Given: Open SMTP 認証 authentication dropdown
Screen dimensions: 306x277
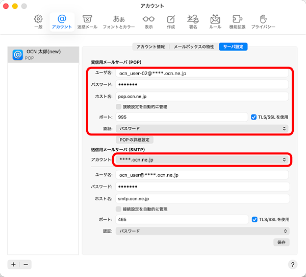Looking at the screenshot, I should pos(202,231).
